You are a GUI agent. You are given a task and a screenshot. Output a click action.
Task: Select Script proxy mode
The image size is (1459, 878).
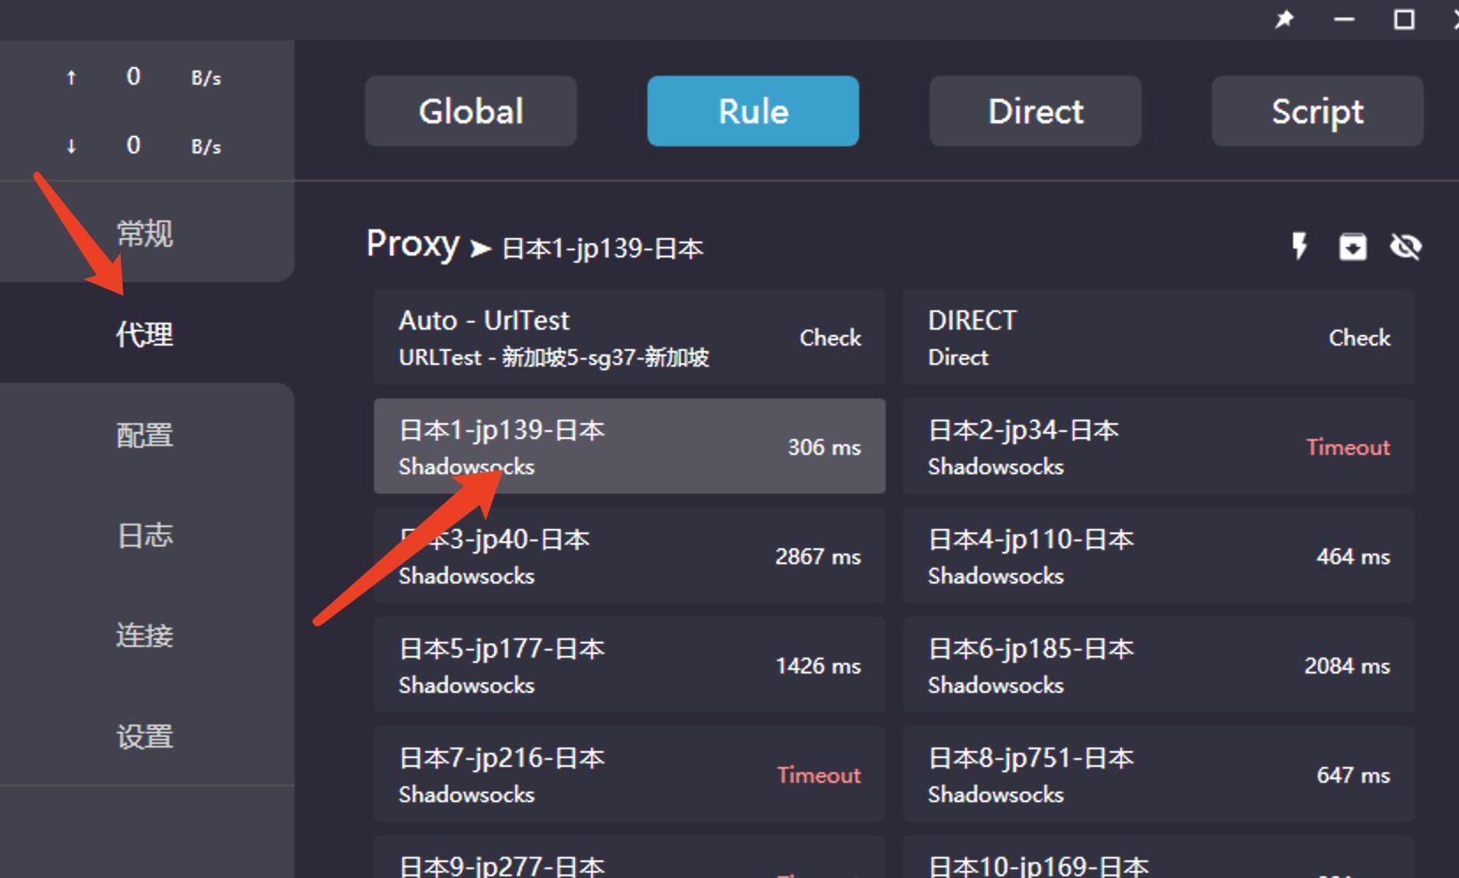pyautogui.click(x=1317, y=111)
